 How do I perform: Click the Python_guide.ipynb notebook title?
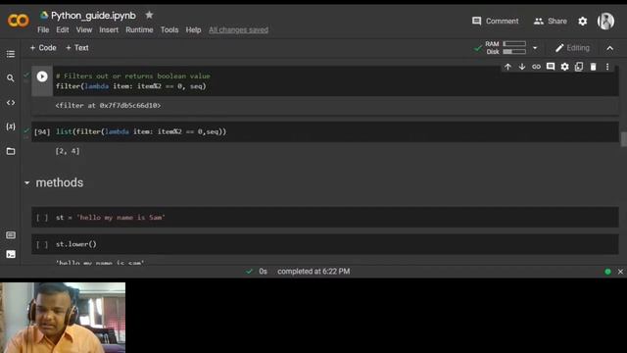coord(93,16)
